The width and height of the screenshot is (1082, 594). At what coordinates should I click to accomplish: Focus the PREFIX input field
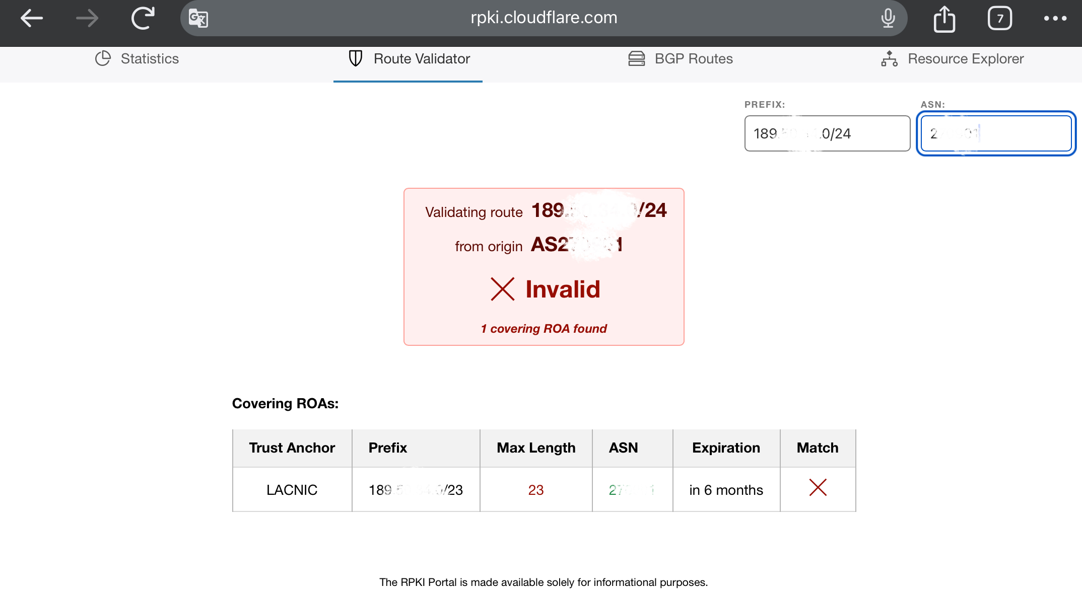coord(827,133)
